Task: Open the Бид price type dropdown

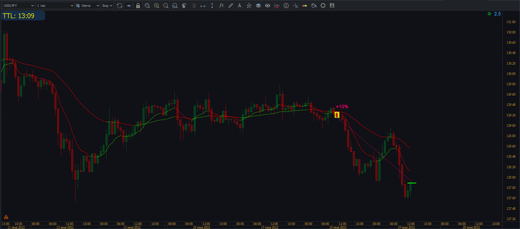Action: point(107,6)
